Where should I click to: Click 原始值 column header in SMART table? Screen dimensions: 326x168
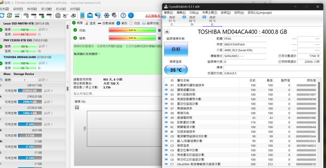point(311,80)
